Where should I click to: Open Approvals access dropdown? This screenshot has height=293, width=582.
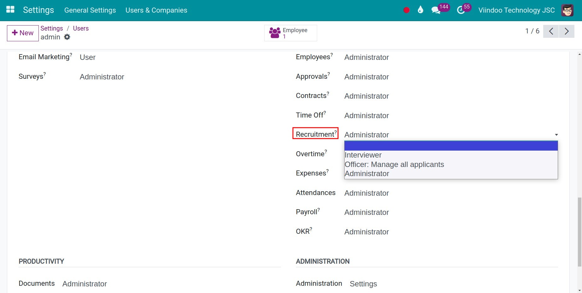[x=451, y=77]
